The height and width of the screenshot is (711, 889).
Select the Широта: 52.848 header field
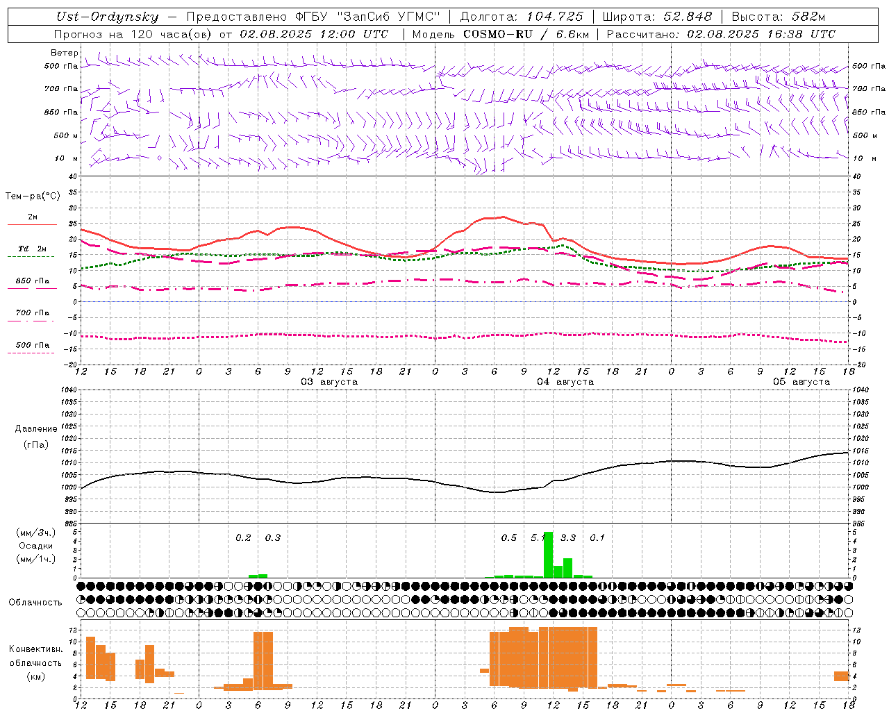tap(657, 17)
